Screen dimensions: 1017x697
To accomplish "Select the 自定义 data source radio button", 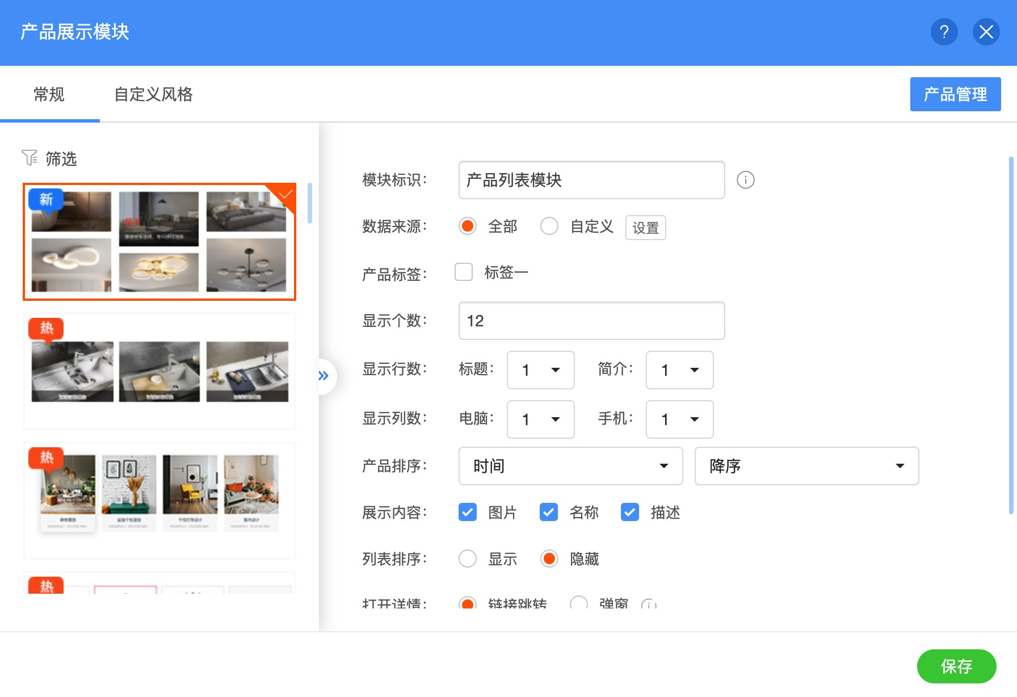I will click(x=549, y=226).
